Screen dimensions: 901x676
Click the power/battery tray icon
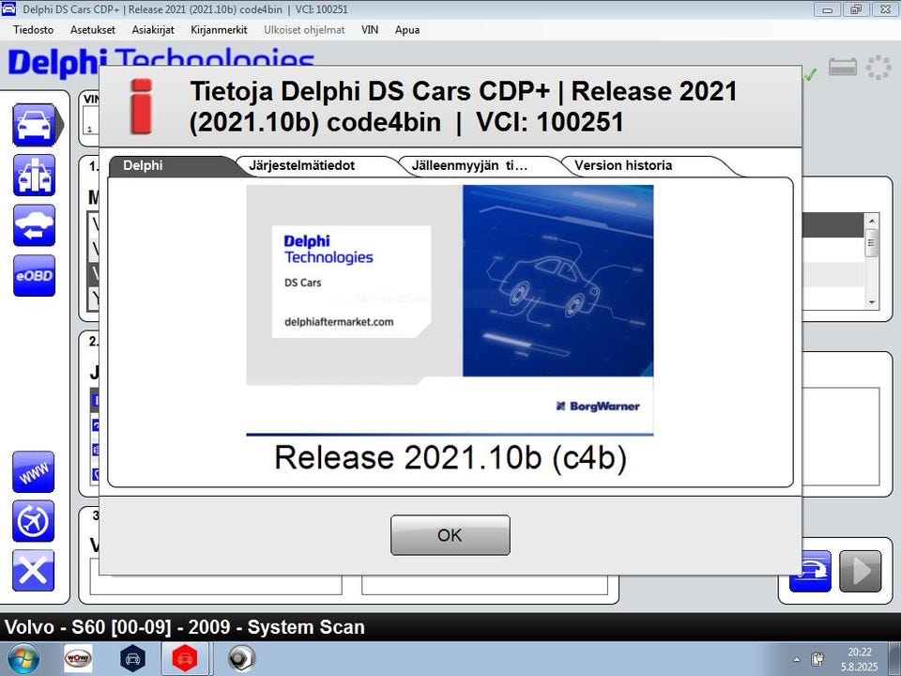pos(817,659)
